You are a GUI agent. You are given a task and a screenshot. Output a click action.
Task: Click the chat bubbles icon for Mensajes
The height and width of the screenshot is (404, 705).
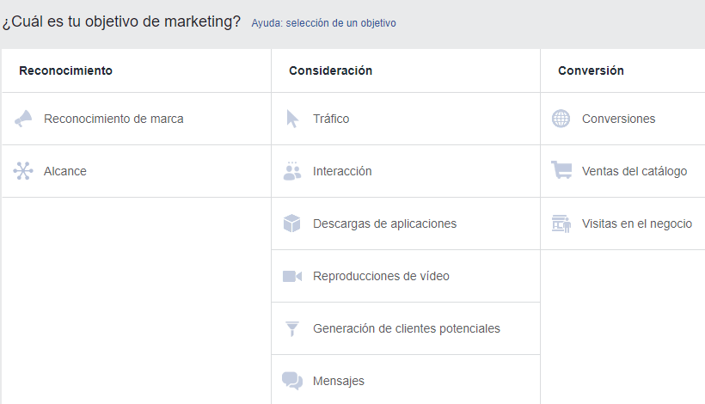[x=292, y=381]
